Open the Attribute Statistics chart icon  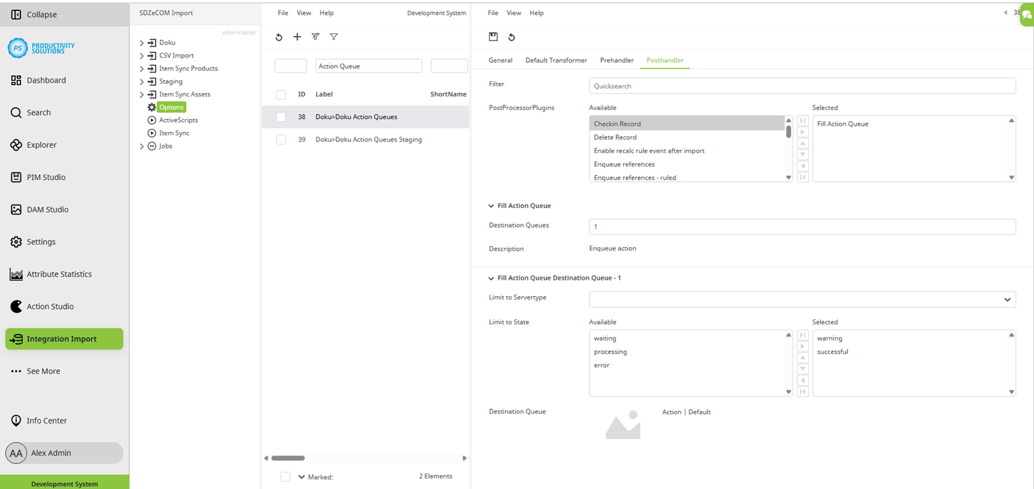[x=16, y=274]
